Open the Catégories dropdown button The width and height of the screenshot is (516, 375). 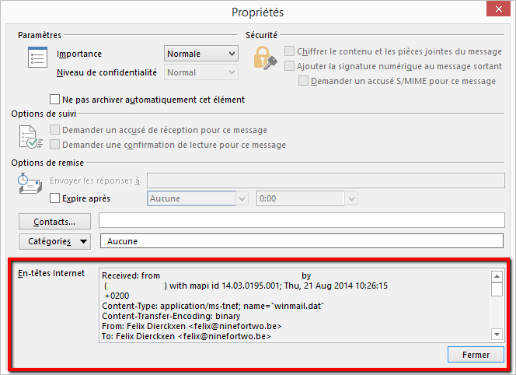point(54,241)
